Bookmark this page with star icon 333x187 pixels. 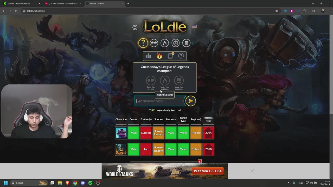click(277, 11)
